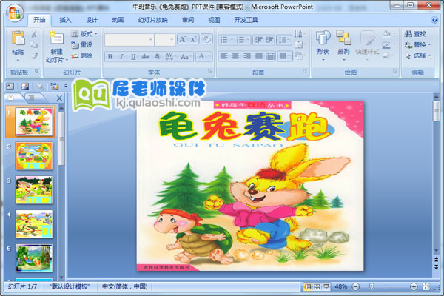Open the Change Case Aa dropdown

coord(186,57)
